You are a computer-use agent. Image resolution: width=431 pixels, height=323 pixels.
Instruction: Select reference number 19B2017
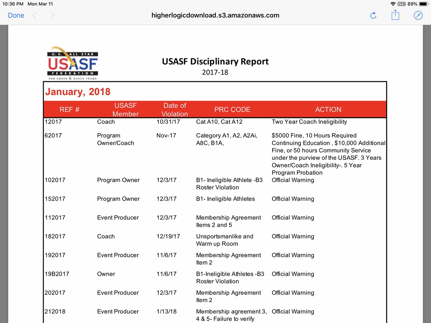pyautogui.click(x=57, y=274)
